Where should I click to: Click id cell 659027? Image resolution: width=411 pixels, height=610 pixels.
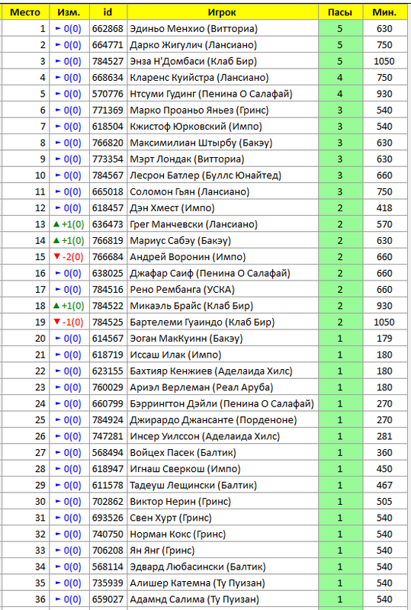108,599
